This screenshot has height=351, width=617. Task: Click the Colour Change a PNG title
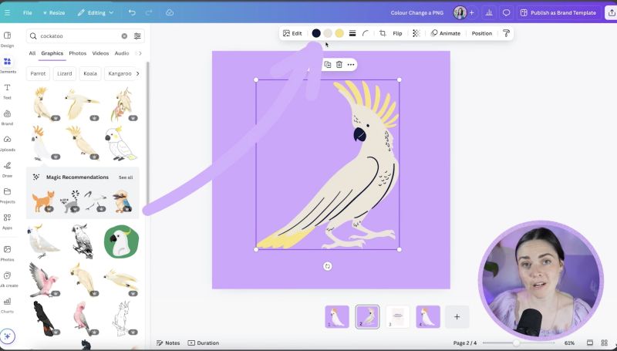(x=416, y=12)
